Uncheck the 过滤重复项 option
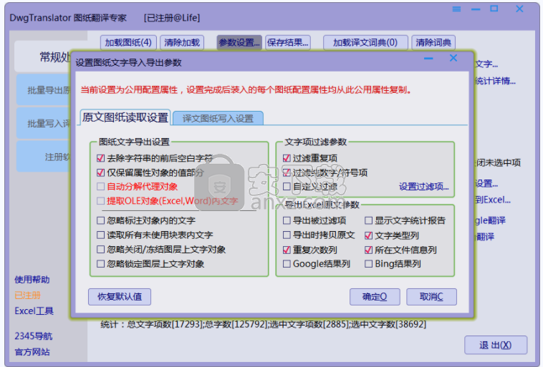This screenshot has width=543, height=367. click(287, 158)
